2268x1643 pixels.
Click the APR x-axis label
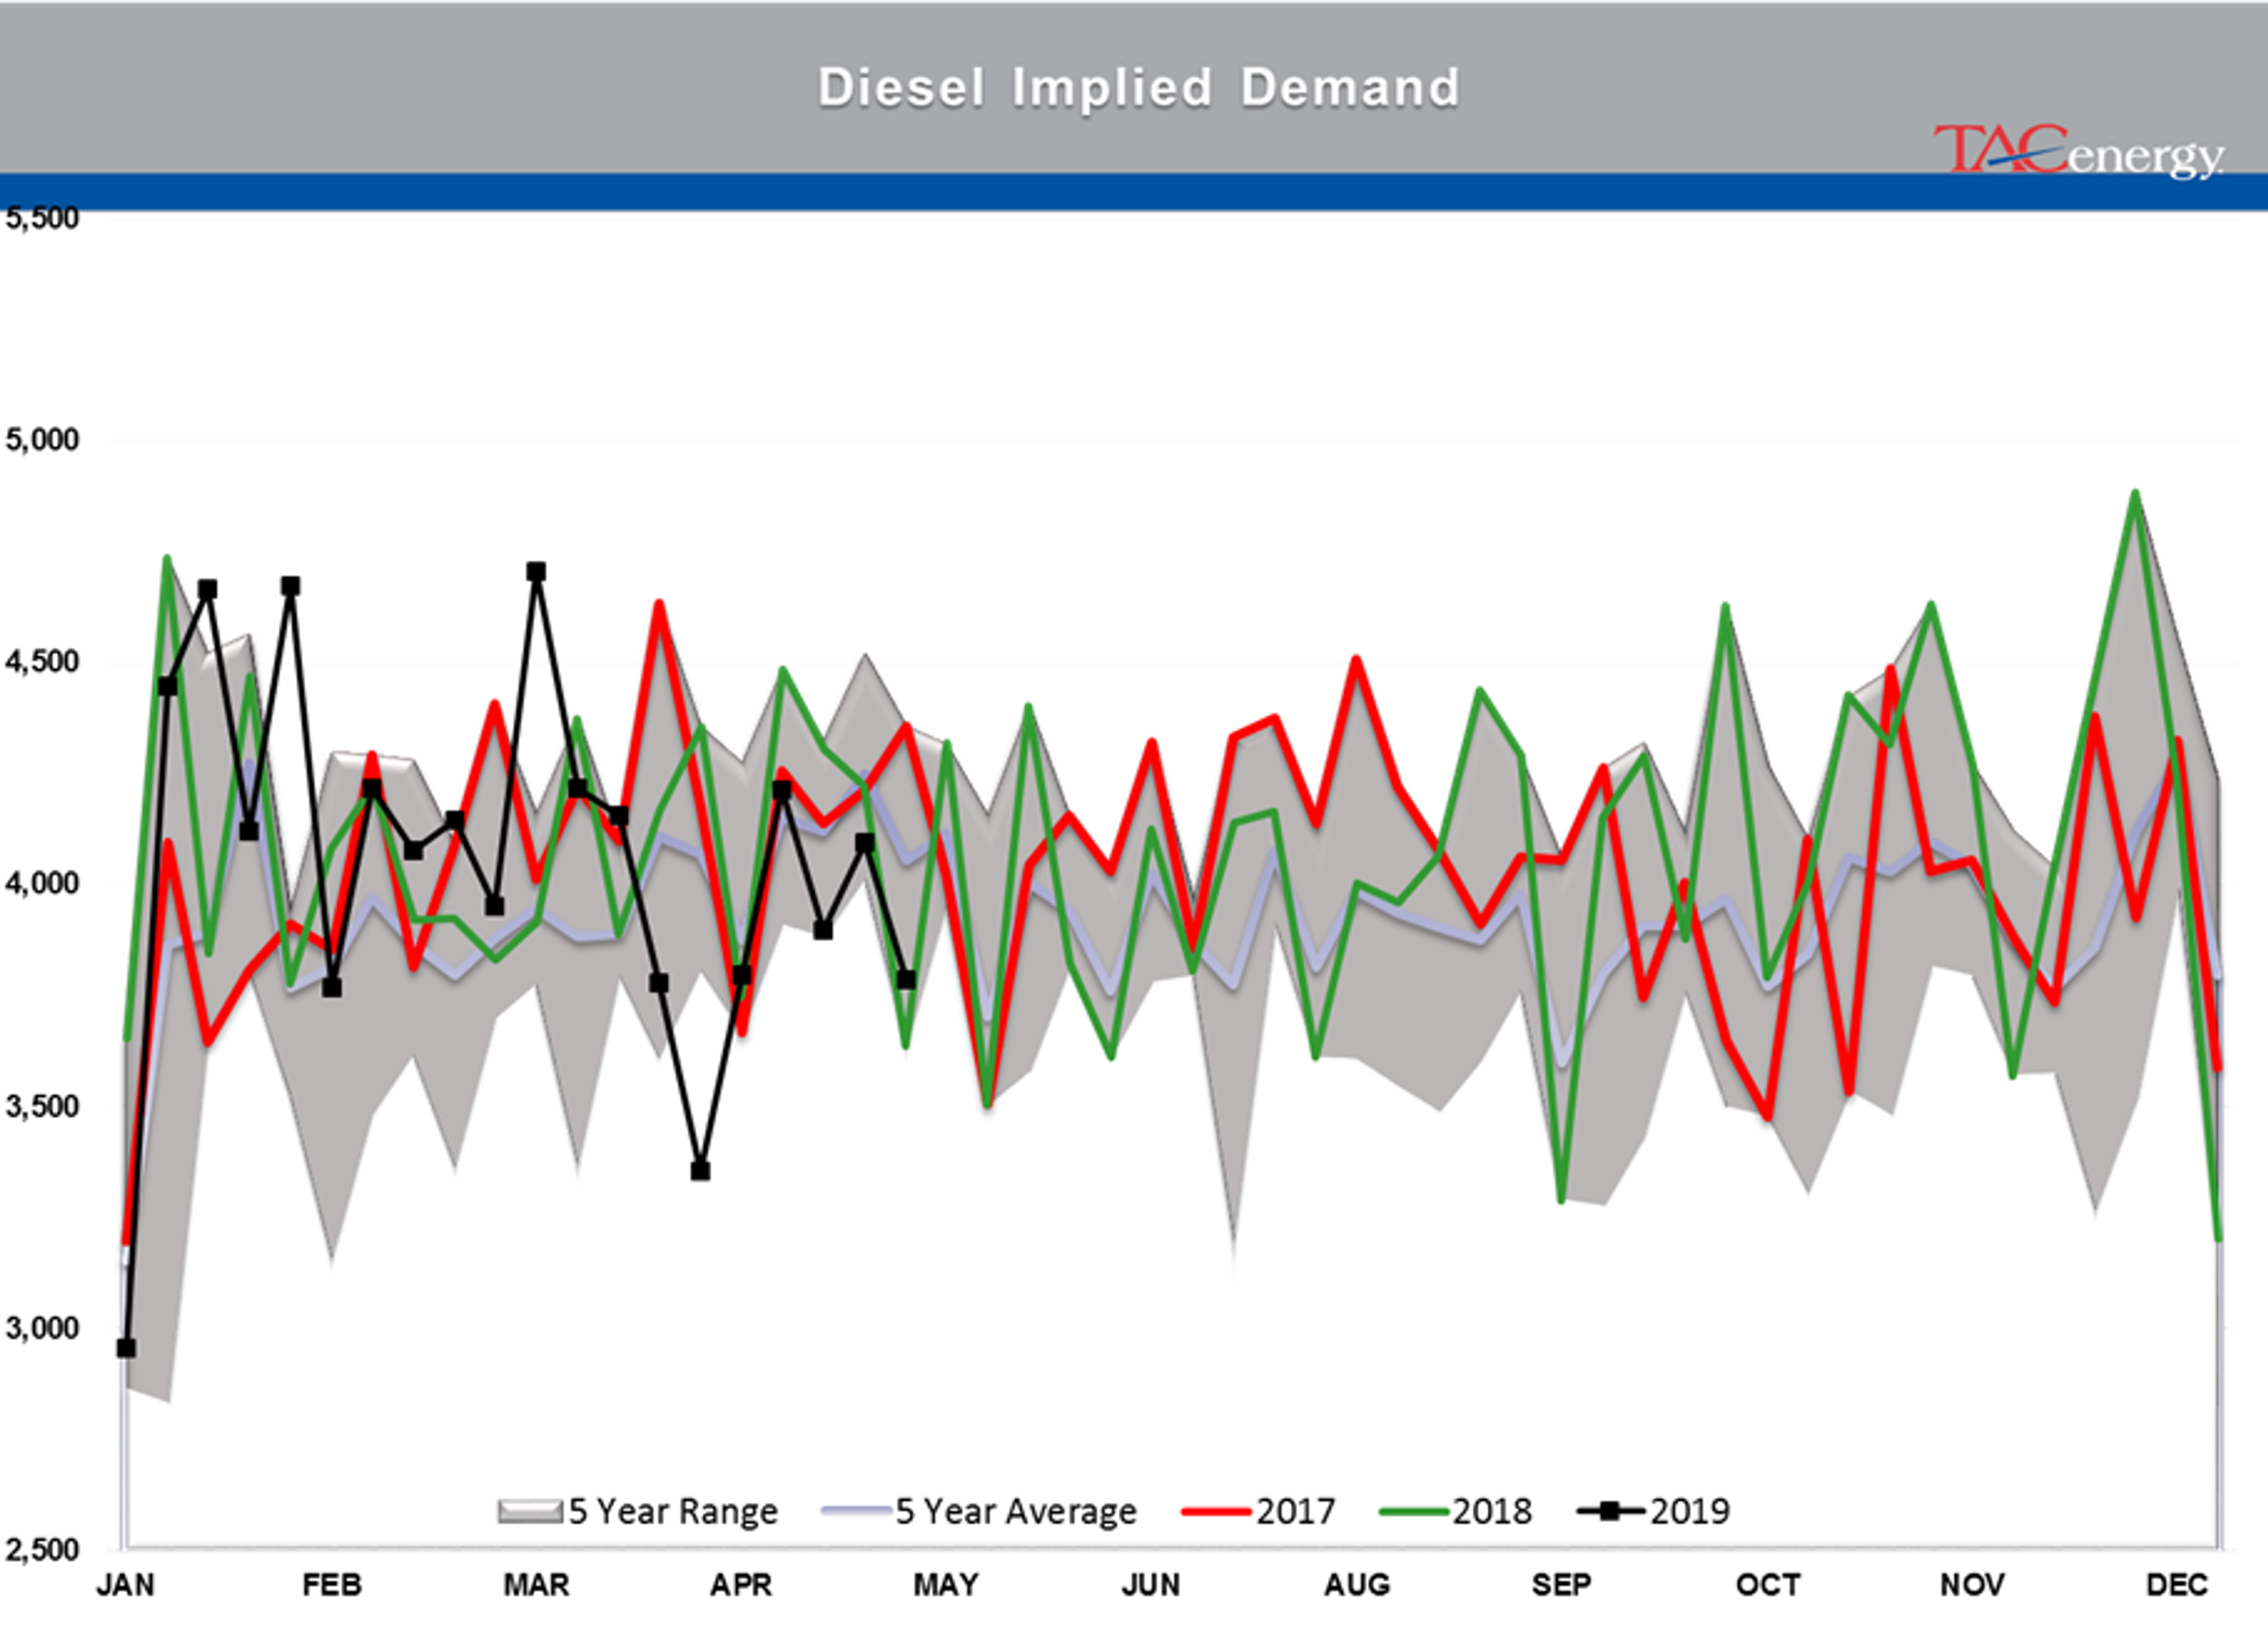[x=741, y=1585]
